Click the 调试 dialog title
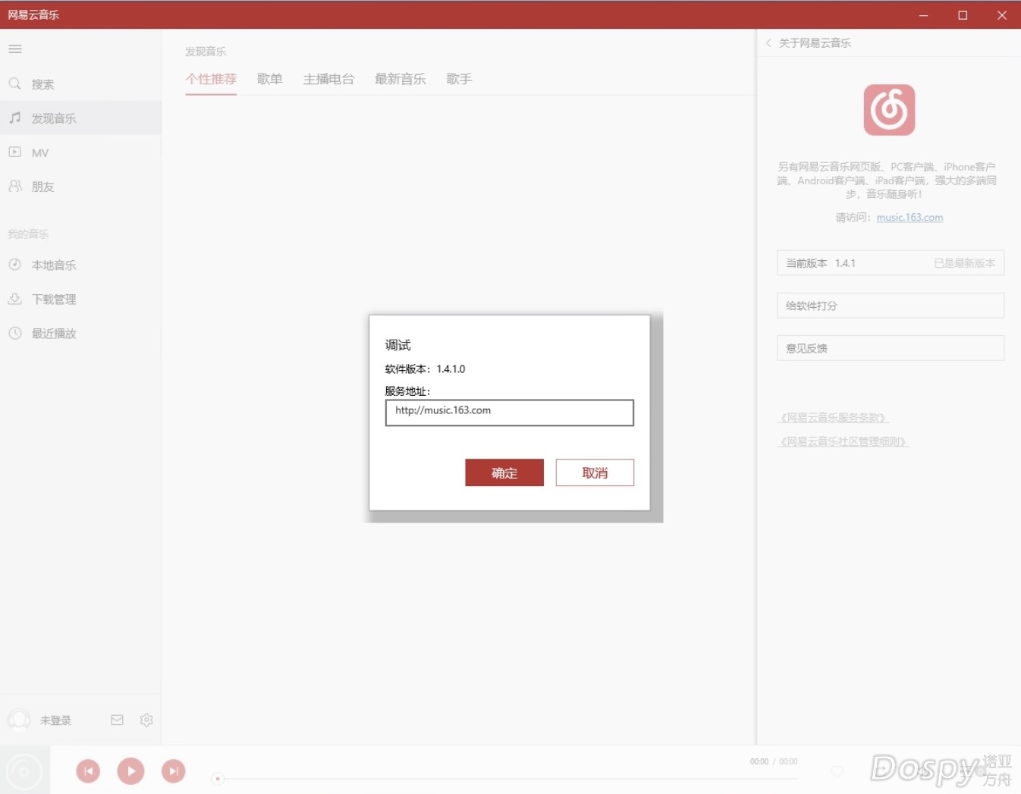1021x794 pixels. 397,345
